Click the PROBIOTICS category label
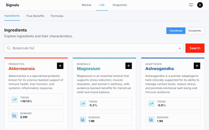 pyautogui.click(x=16, y=64)
